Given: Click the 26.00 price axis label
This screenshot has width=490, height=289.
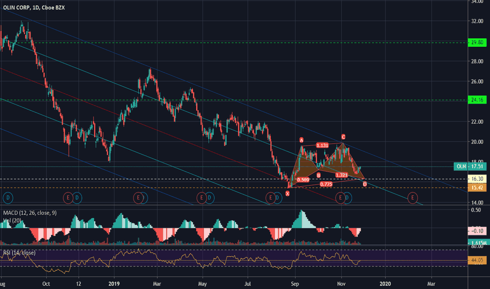Looking at the screenshot, I should tap(477, 81).
